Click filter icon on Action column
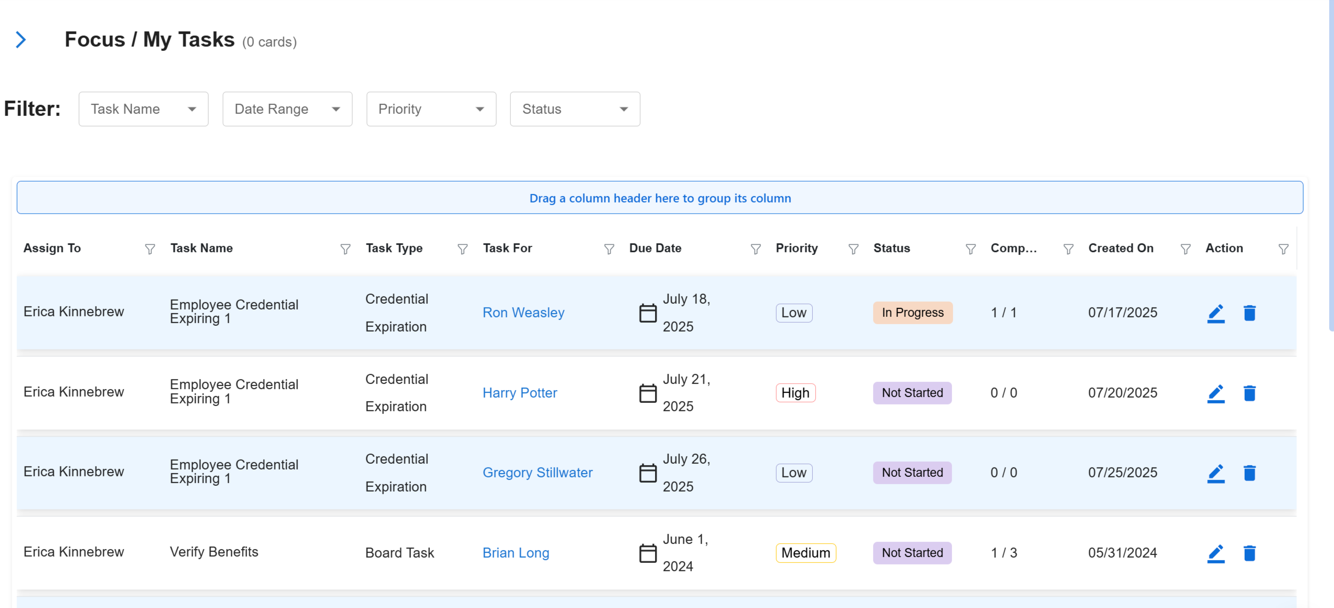The image size is (1334, 608). 1283,249
